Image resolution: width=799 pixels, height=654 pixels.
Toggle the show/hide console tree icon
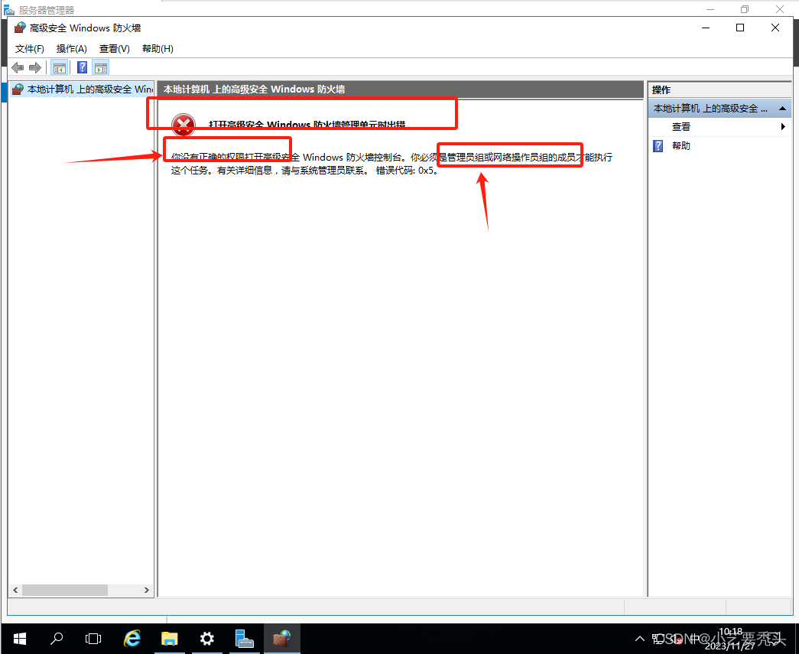coord(60,67)
